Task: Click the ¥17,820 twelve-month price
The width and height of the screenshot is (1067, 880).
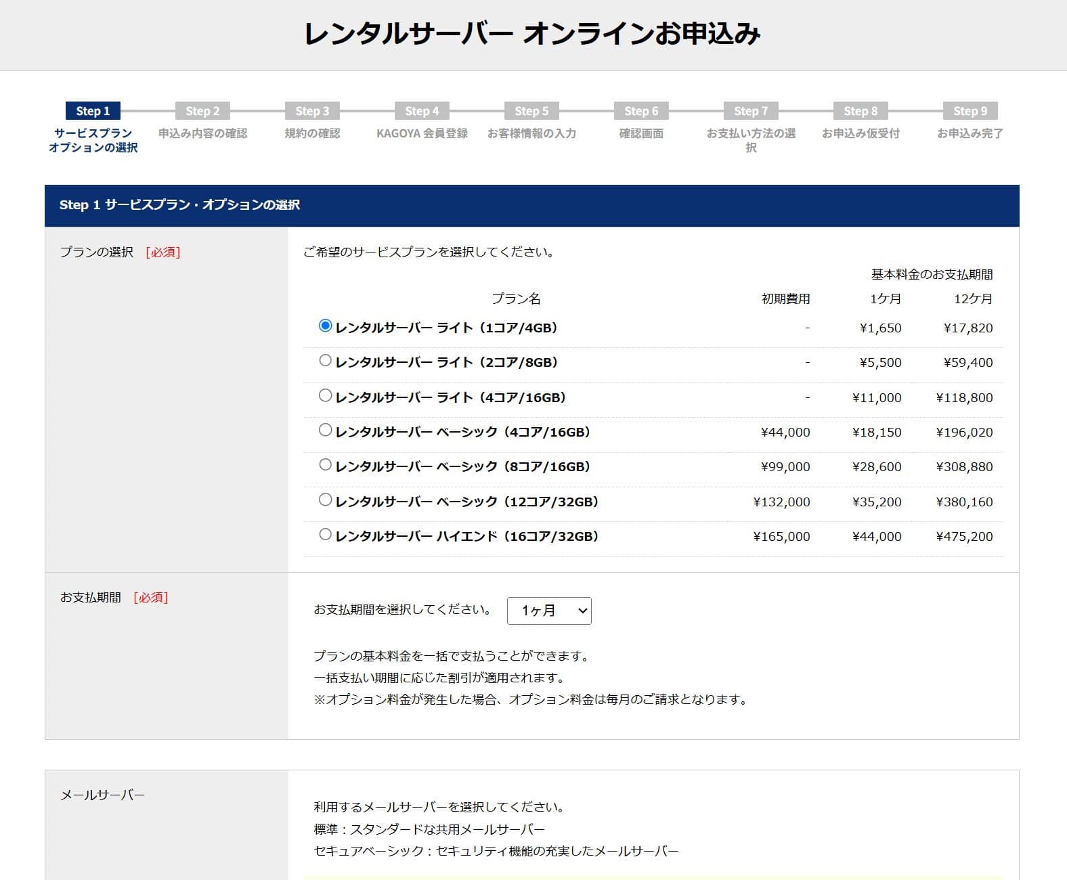Action: tap(968, 328)
